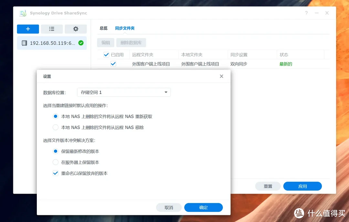Select 本地 NAS 上删除的文件将从远程 NAS 移除
The width and height of the screenshot is (349, 222).
(55, 127)
